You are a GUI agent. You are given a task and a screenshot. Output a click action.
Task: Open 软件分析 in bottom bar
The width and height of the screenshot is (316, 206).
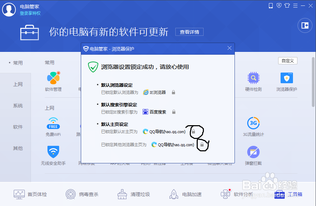click(x=237, y=194)
